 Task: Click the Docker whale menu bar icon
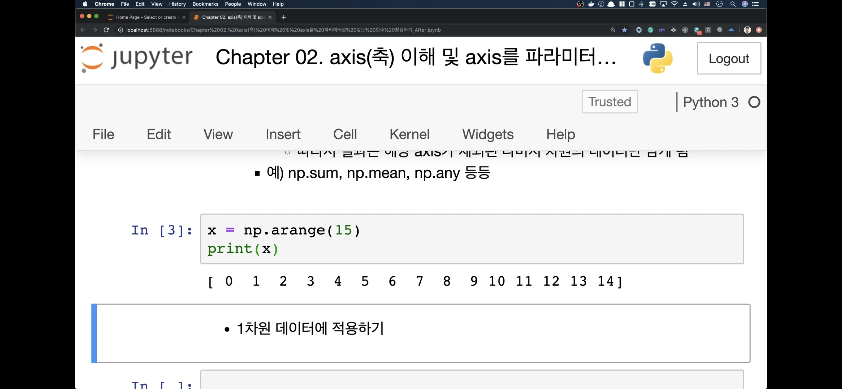[x=591, y=4]
